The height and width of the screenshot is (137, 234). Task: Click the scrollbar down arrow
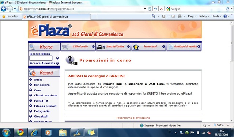click(x=231, y=120)
